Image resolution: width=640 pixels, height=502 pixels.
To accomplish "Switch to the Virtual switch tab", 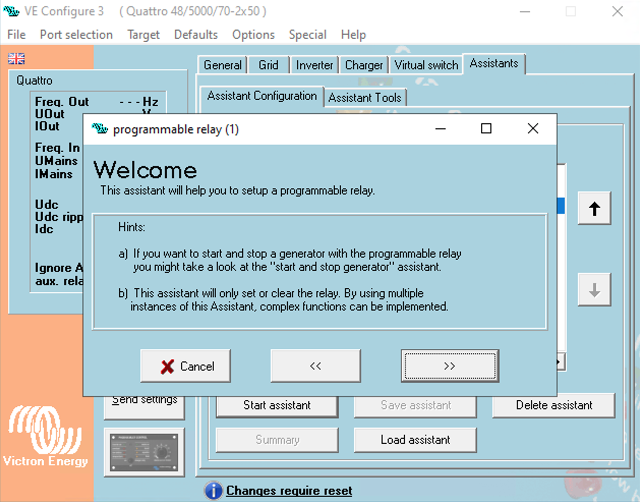I will (426, 65).
